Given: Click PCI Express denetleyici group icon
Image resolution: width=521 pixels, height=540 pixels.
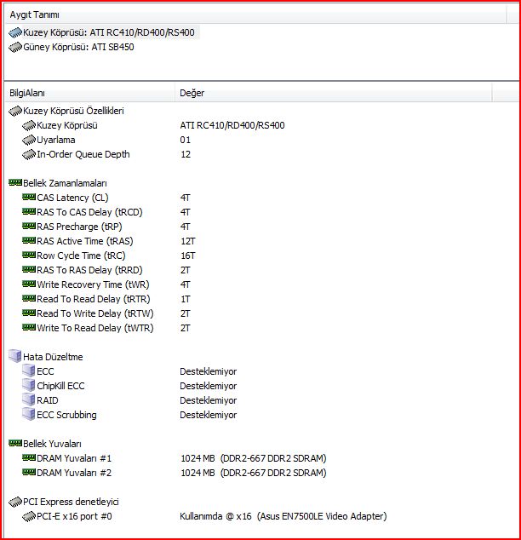Looking at the screenshot, I should (x=15, y=502).
